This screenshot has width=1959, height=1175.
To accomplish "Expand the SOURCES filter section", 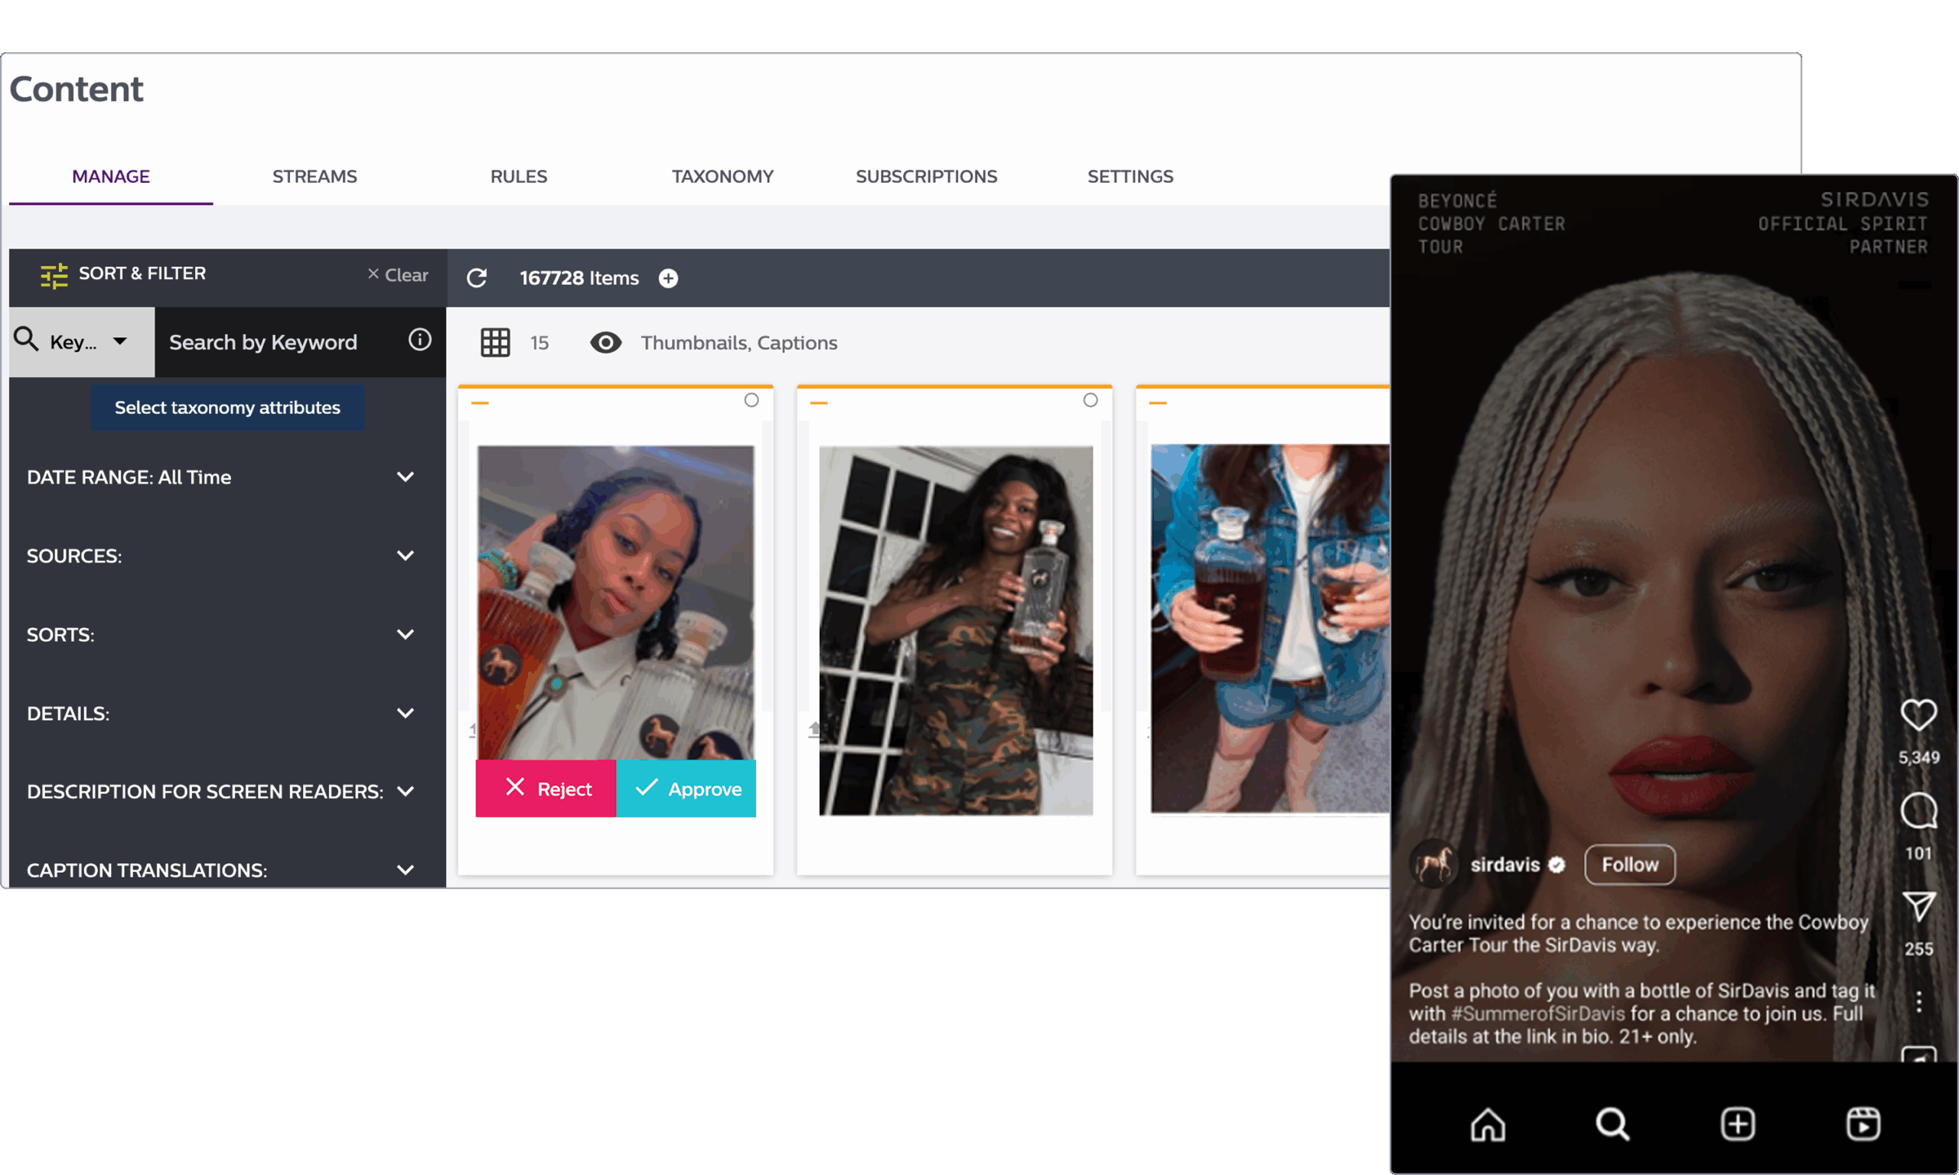I will point(405,556).
